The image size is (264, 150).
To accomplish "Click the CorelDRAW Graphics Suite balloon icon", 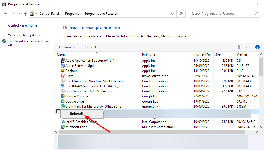I will point(62,86).
